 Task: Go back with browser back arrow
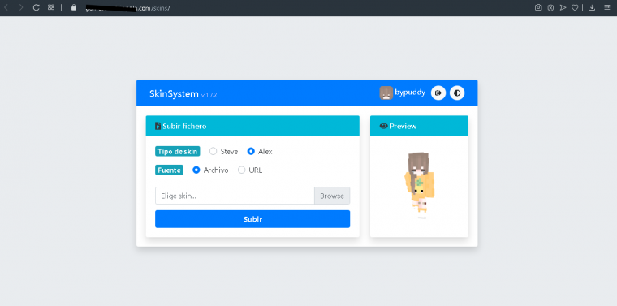pos(6,7)
